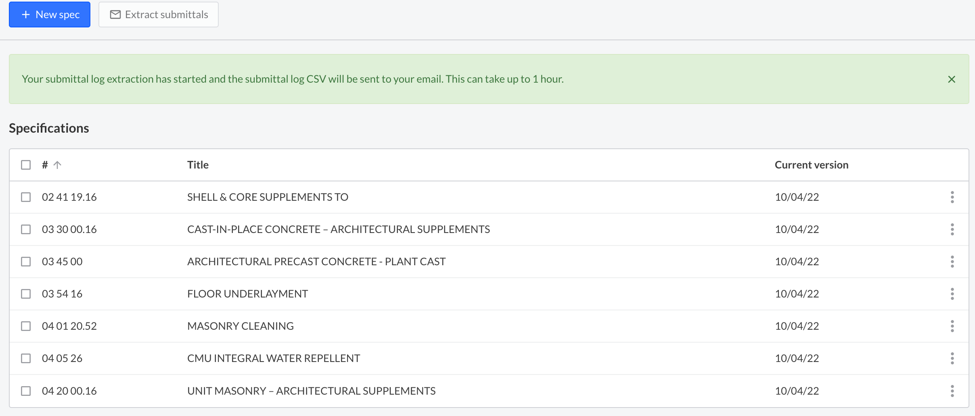The height and width of the screenshot is (416, 975).
Task: Click version date 10/04/22 for 02 41 19.16
Action: tap(797, 197)
